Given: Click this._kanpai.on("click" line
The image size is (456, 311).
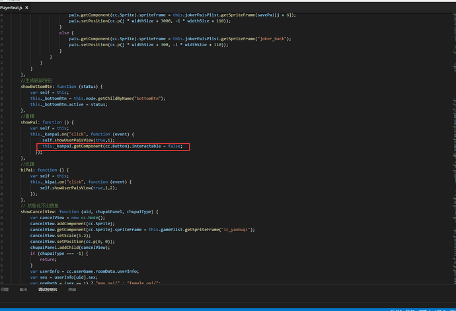Looking at the screenshot, I should [82, 134].
